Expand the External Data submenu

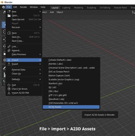pyautogui.click(x=24, y=70)
